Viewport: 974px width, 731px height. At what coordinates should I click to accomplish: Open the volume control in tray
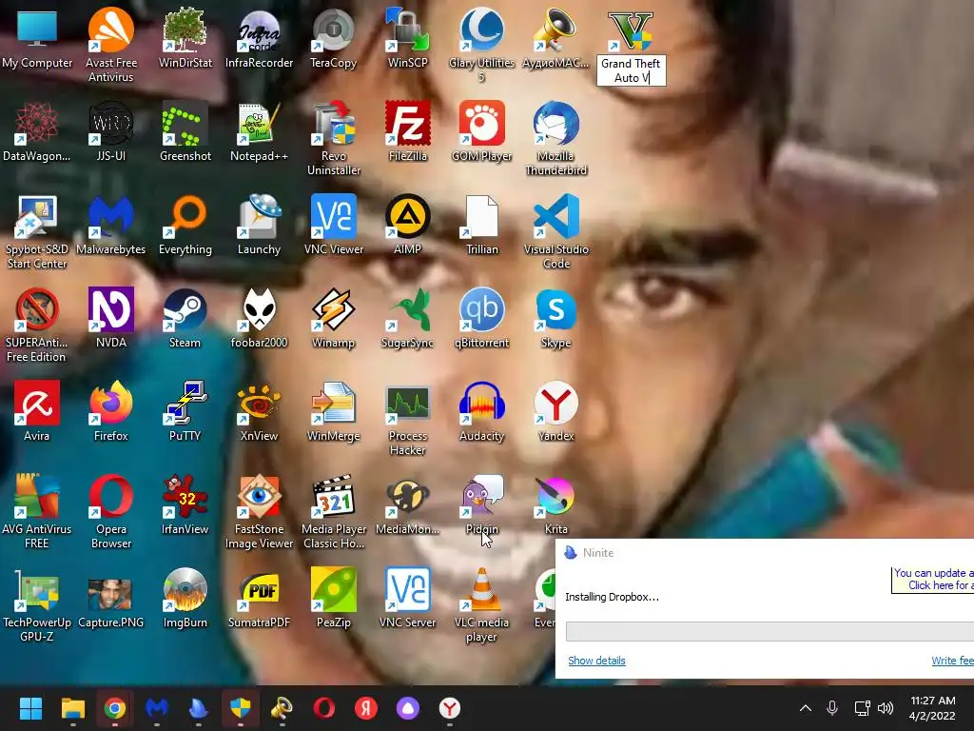(886, 708)
